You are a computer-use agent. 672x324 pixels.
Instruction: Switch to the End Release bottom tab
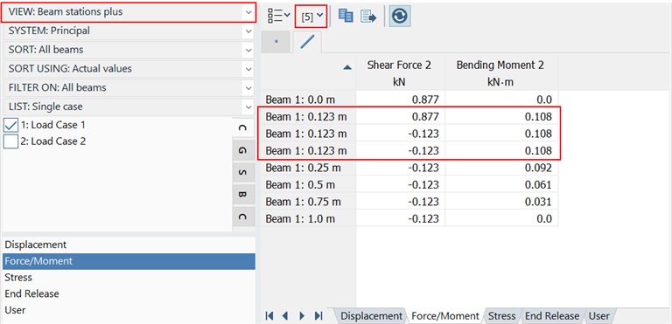(552, 316)
